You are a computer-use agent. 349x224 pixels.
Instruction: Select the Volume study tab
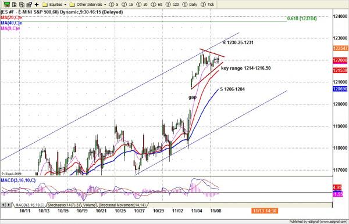click(x=89, y=205)
